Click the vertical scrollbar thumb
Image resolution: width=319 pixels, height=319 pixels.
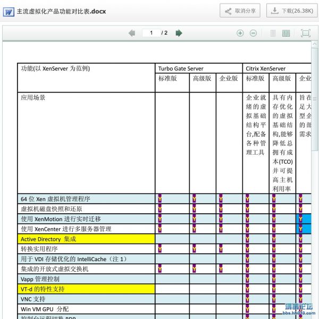315,99
